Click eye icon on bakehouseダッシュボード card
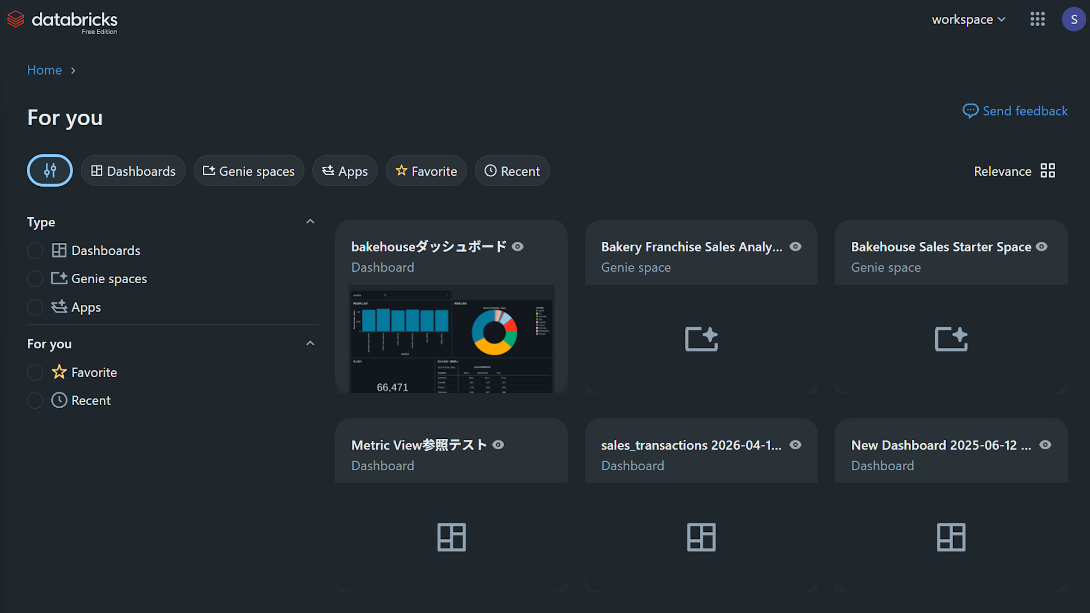Viewport: 1090px width, 613px height. pyautogui.click(x=518, y=247)
